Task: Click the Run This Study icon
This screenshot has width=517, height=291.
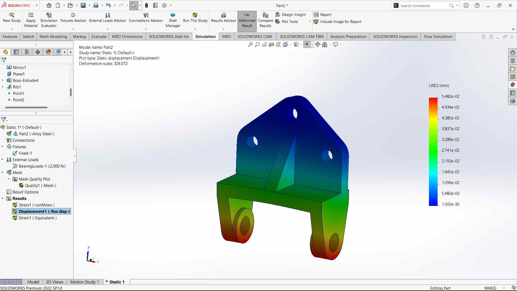Action: pos(195,15)
